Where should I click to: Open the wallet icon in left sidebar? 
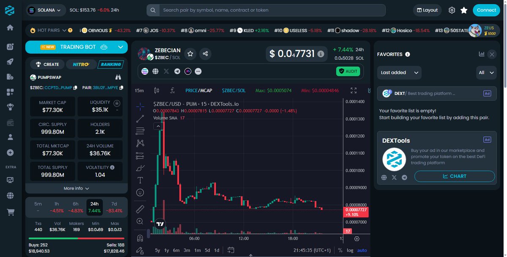point(10,123)
